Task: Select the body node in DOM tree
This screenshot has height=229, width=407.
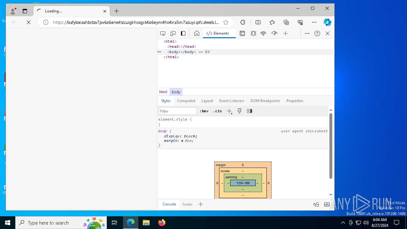Action: (182, 52)
